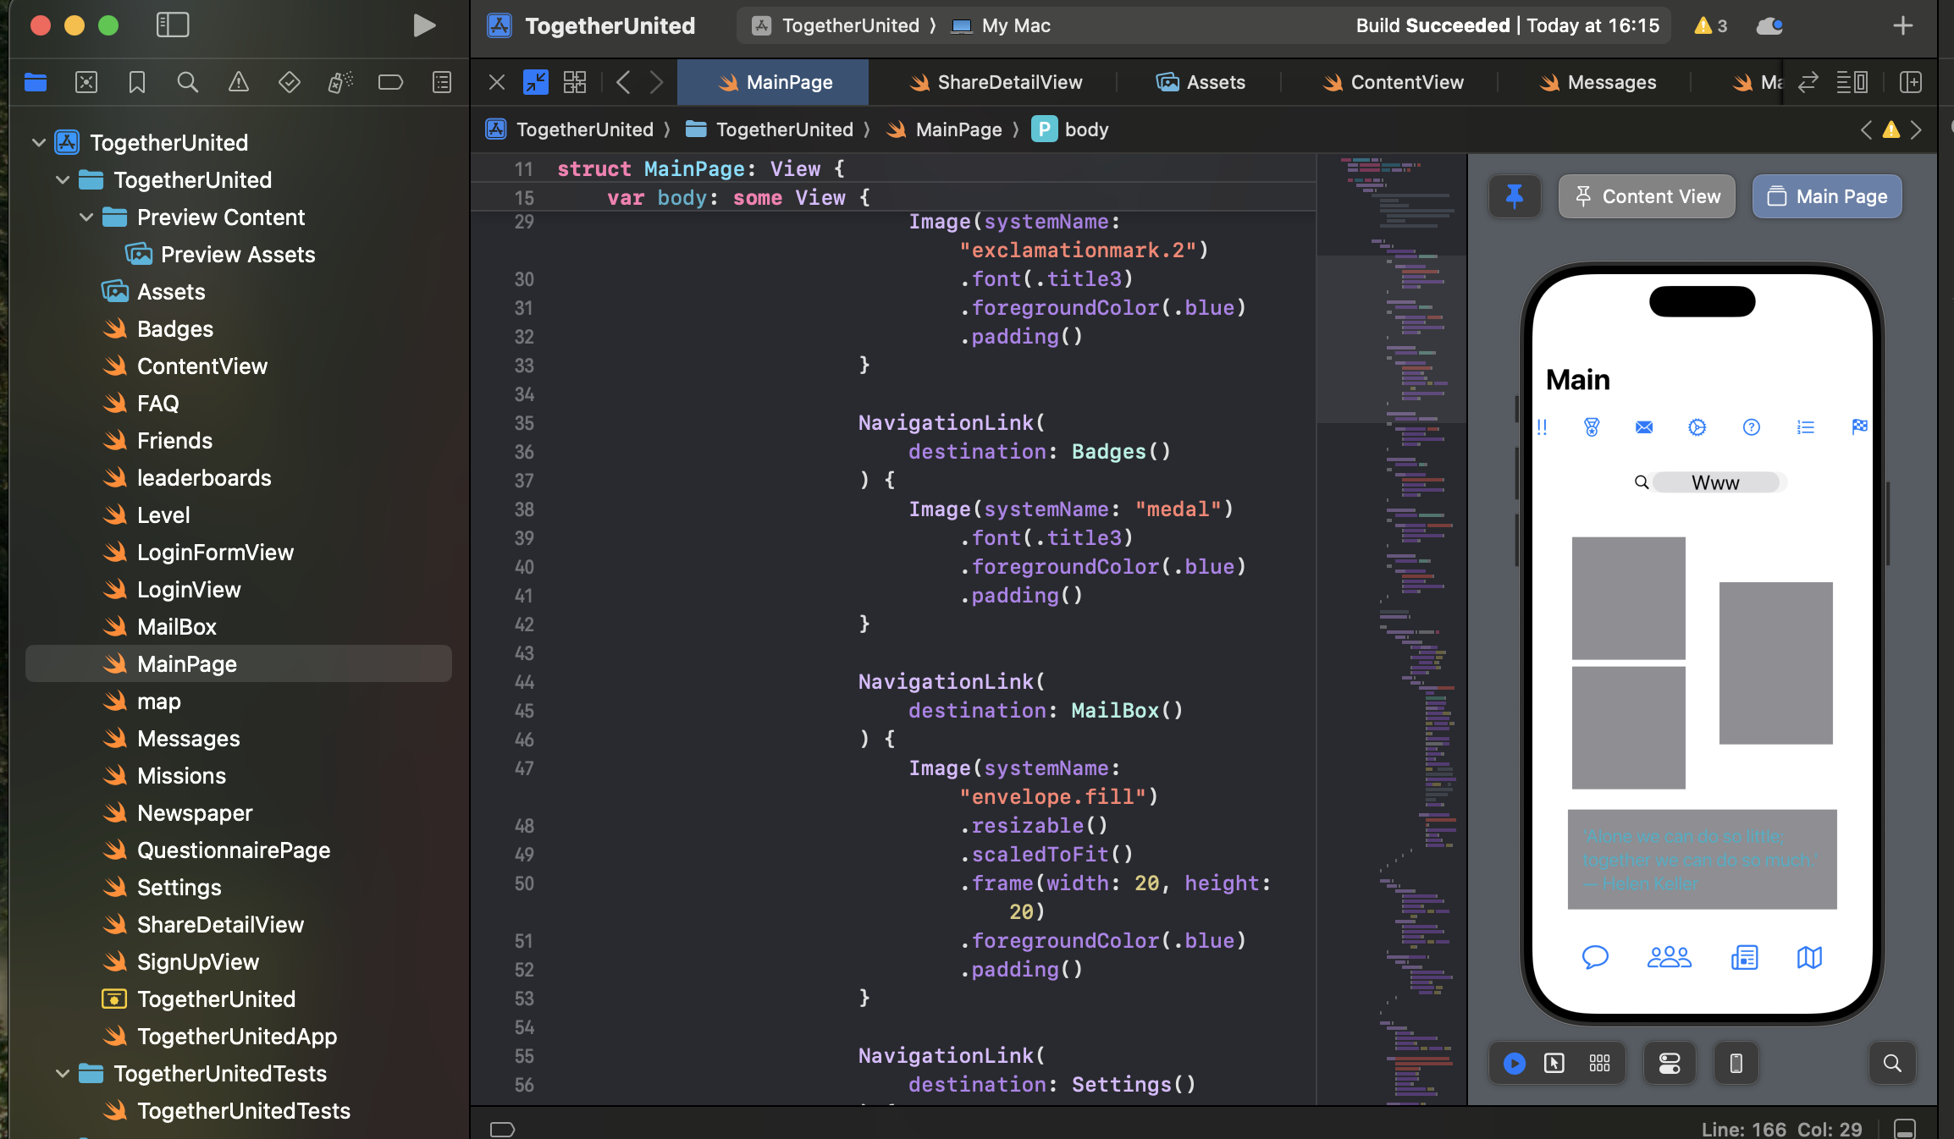Select the Content View preview button
The width and height of the screenshot is (1954, 1139).
[1647, 196]
